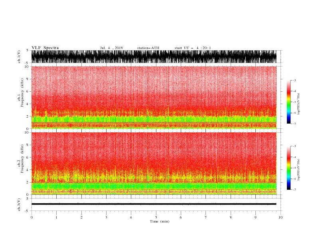Click the "-7" label on ch.2 colorbar
316x244 pixels.
point(294,190)
